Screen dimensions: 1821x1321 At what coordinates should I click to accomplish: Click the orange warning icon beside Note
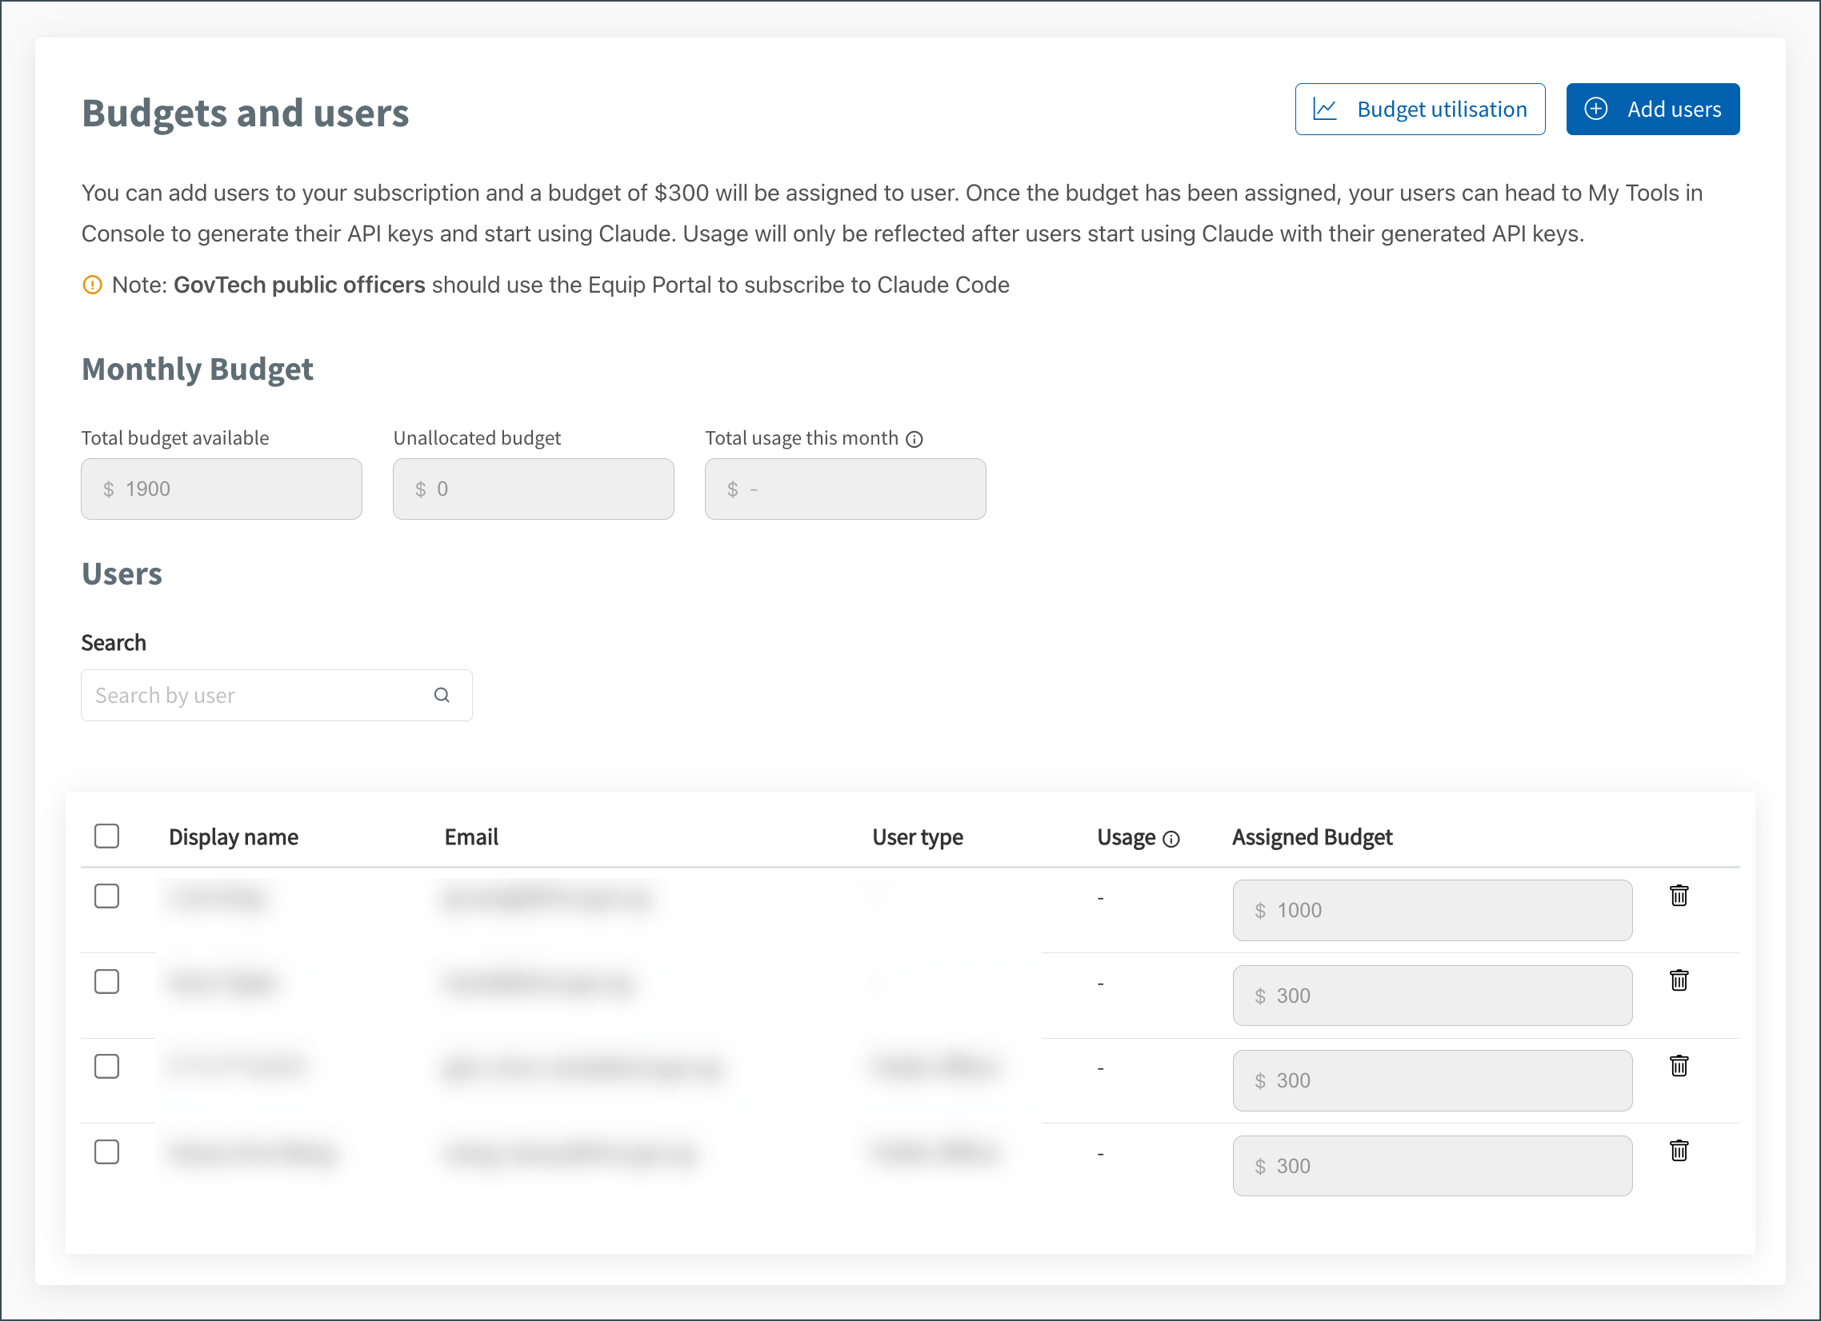pyautogui.click(x=92, y=285)
